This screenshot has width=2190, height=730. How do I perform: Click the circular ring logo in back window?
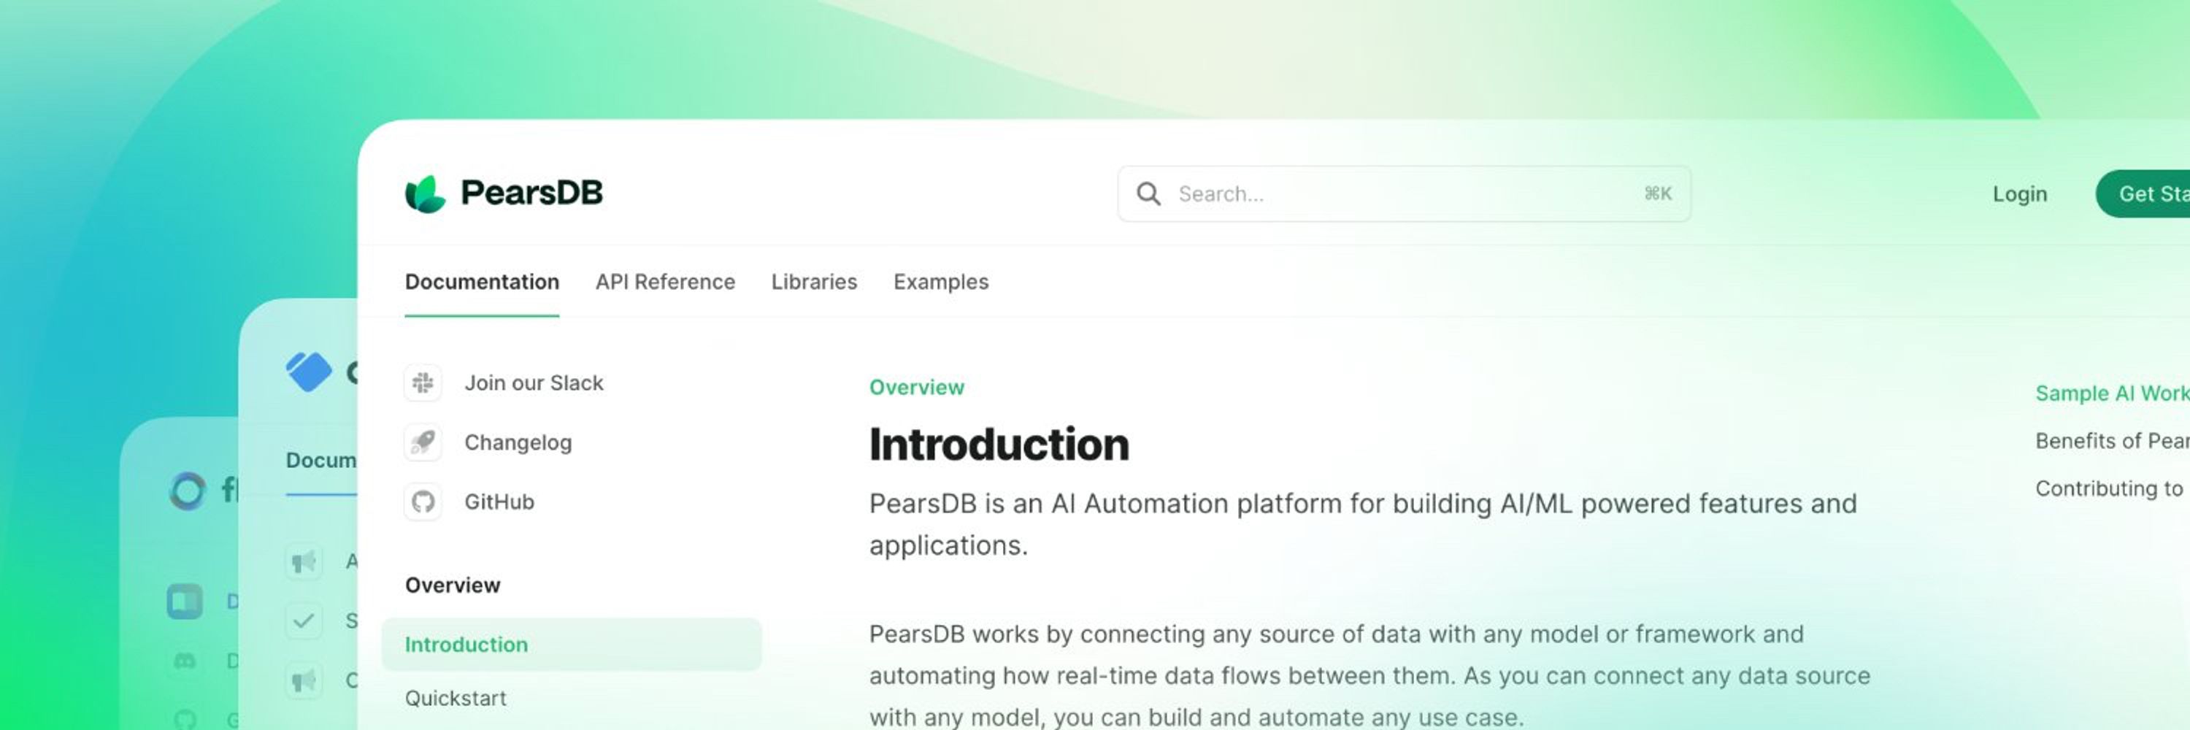pos(188,491)
